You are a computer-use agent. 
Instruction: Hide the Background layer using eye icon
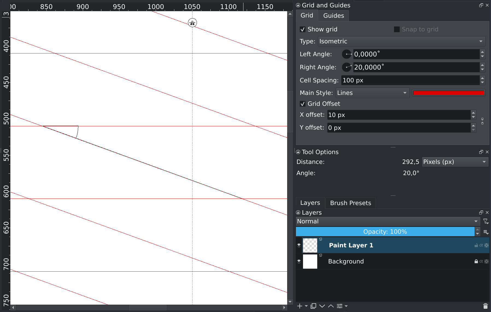tap(299, 261)
